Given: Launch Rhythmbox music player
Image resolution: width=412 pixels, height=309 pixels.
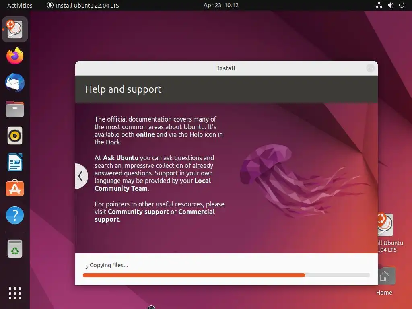Looking at the screenshot, I should coord(15,136).
